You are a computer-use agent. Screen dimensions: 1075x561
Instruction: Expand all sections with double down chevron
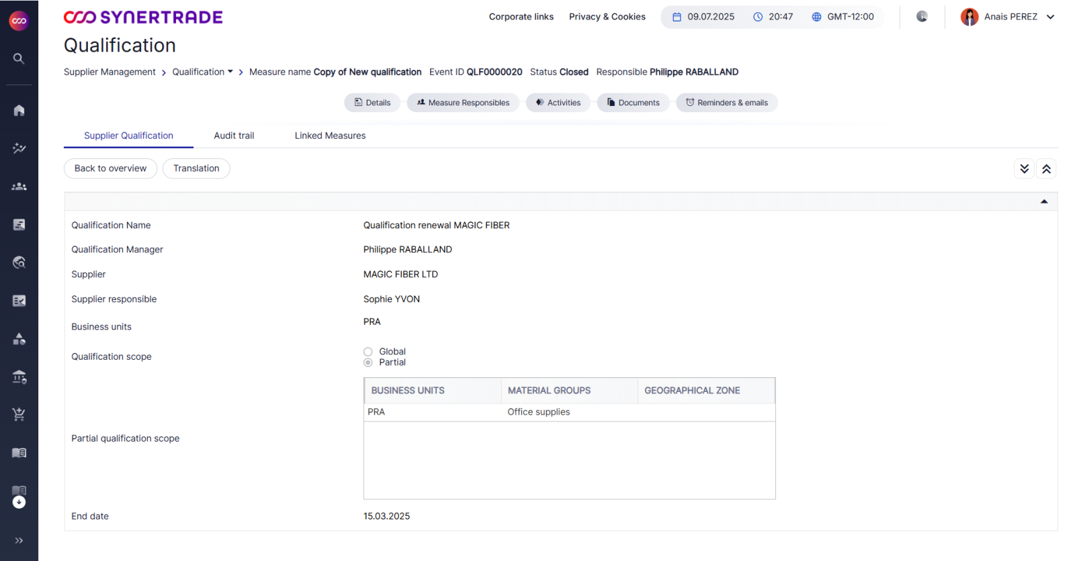(x=1025, y=168)
